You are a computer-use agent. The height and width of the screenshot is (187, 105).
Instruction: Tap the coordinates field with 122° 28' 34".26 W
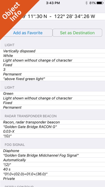pos(52,16)
